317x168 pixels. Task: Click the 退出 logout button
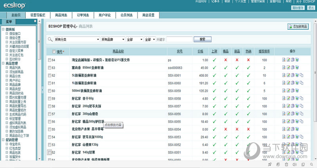tap(311, 8)
